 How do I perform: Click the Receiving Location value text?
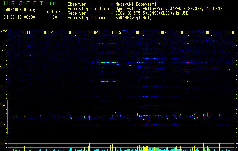169,9
